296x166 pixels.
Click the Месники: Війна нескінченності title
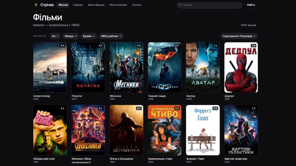(81, 160)
